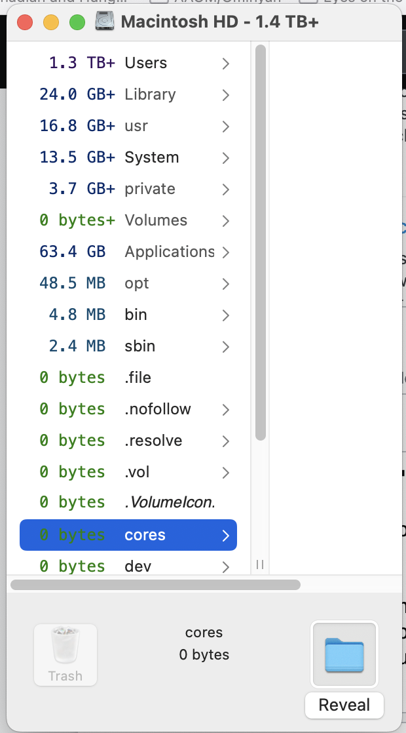Select the Applications row name

[170, 252]
